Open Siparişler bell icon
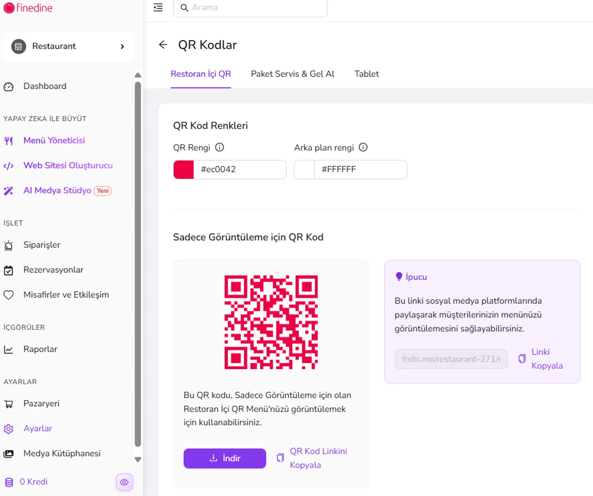Screen dimensions: 593x496 [9, 246]
